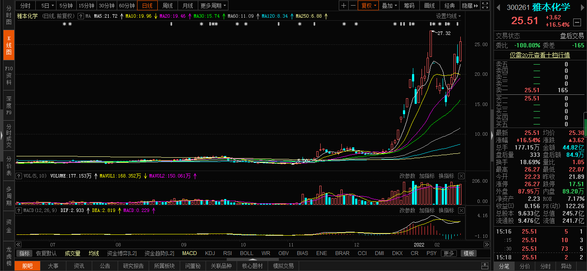Screen dimensions: 587x271
Task: Go to previous stock with left arrow
Action: (x=498, y=7)
